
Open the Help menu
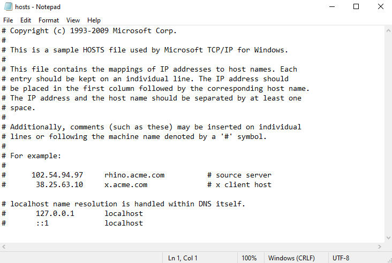click(94, 20)
